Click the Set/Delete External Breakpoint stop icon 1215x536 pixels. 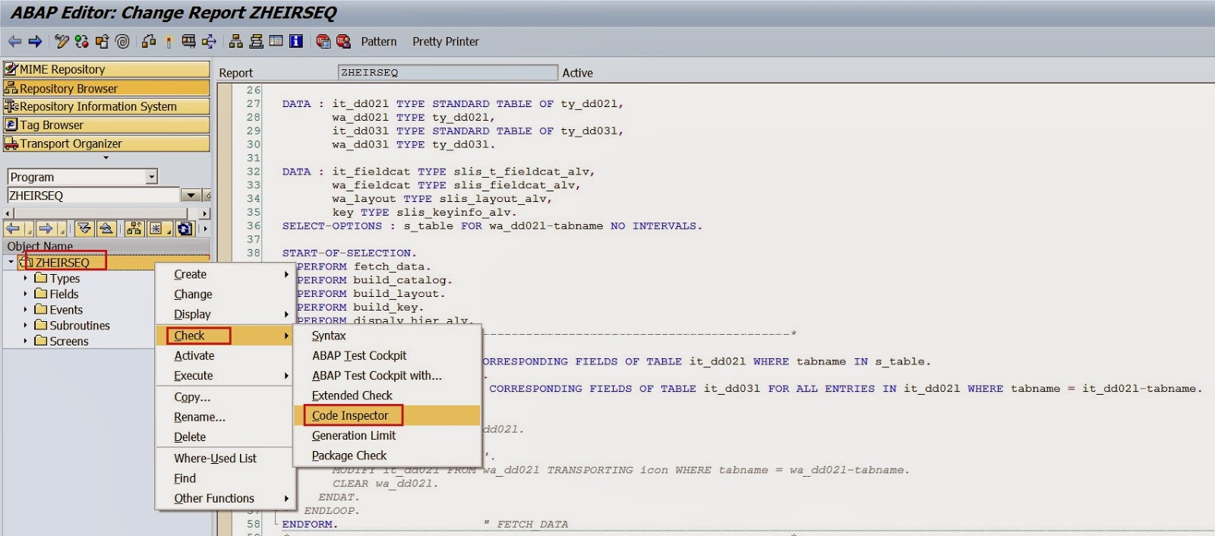343,42
